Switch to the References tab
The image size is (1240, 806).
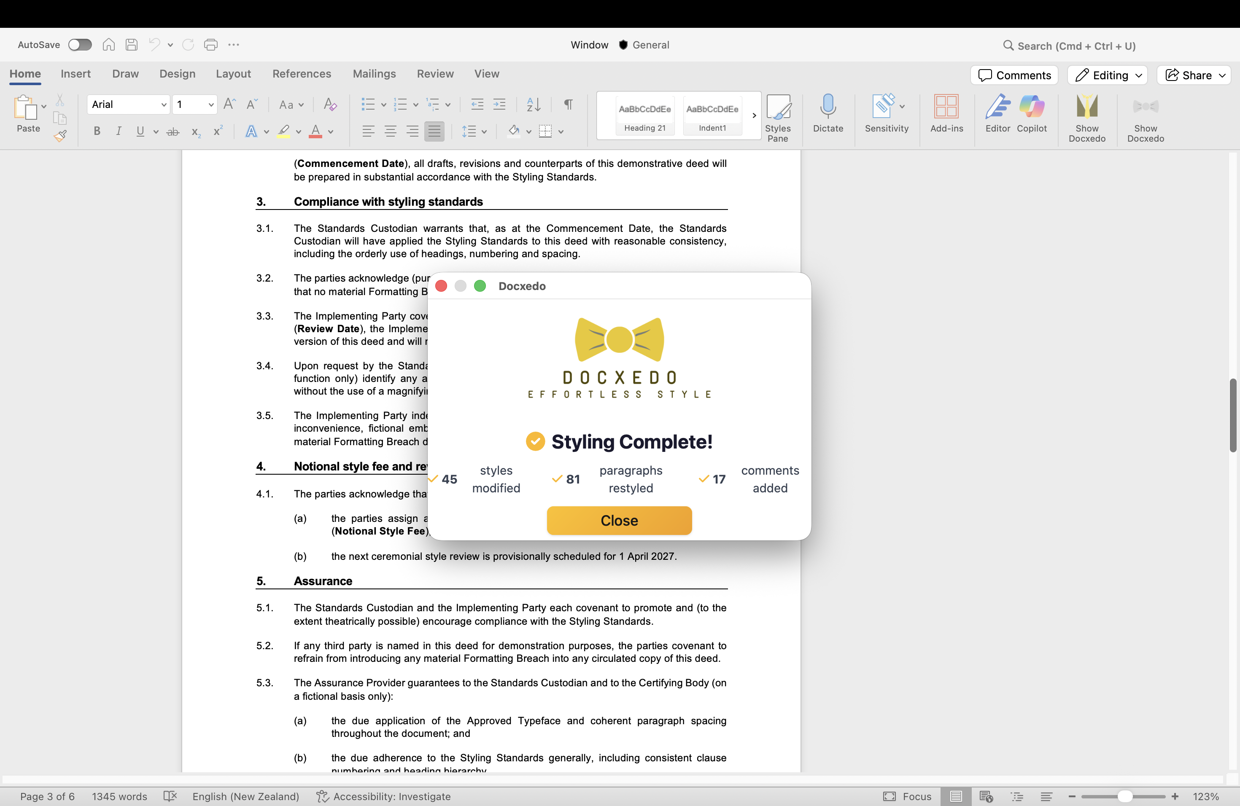tap(302, 74)
